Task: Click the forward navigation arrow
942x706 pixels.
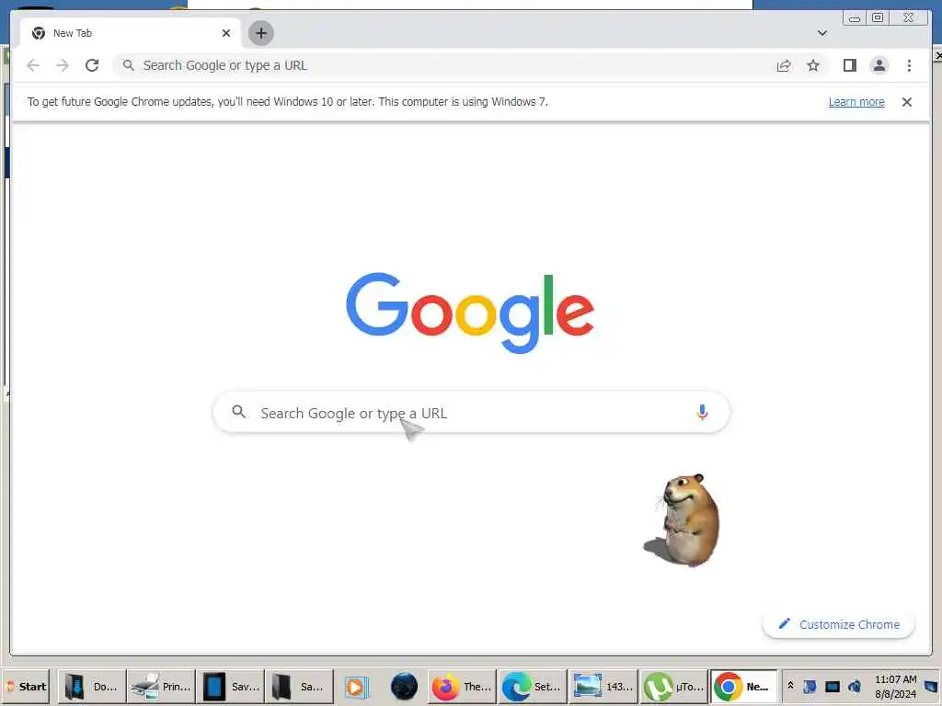Action: [x=63, y=65]
